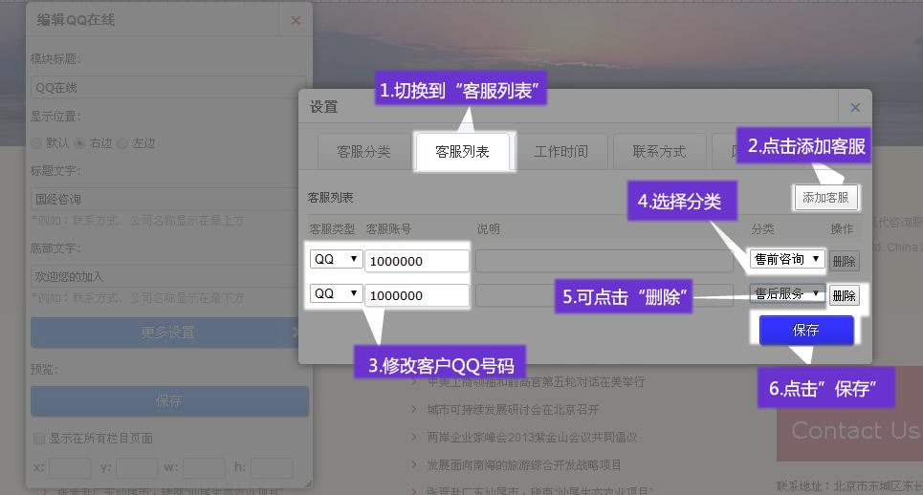Delete the second customer service row

coord(844,295)
